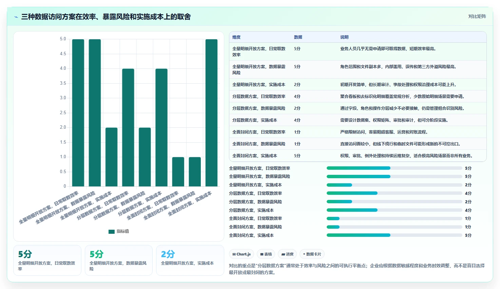Click the 说明 table column header
500x289 pixels.
[x=344, y=37]
